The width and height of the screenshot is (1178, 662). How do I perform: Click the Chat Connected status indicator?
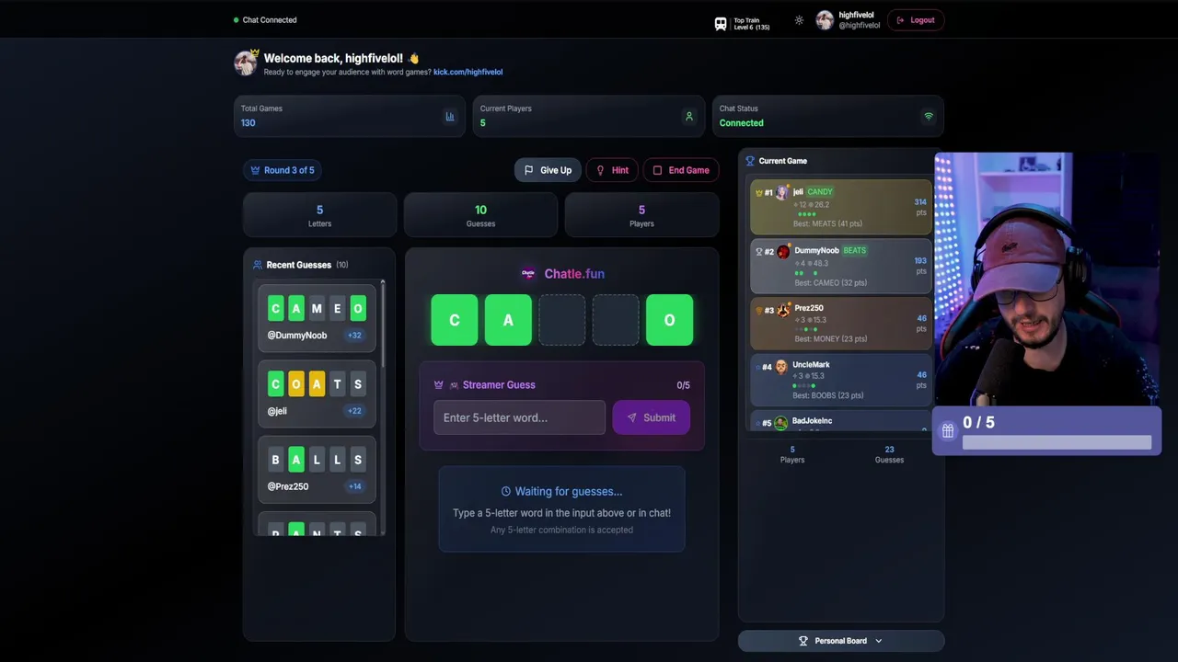(265, 20)
